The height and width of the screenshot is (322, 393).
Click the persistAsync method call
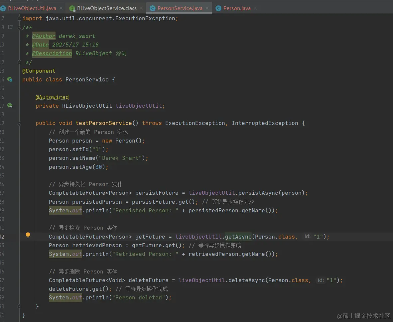258,193
